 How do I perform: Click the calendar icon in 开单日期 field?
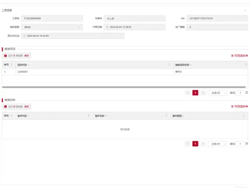click(107, 27)
